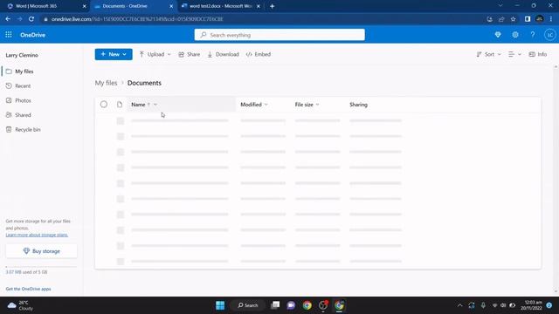Switch to the word test2.docx tab
This screenshot has height=314, width=559.
point(220,6)
